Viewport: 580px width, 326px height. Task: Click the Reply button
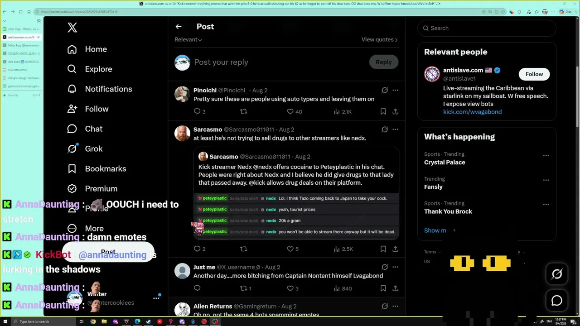pyautogui.click(x=383, y=62)
